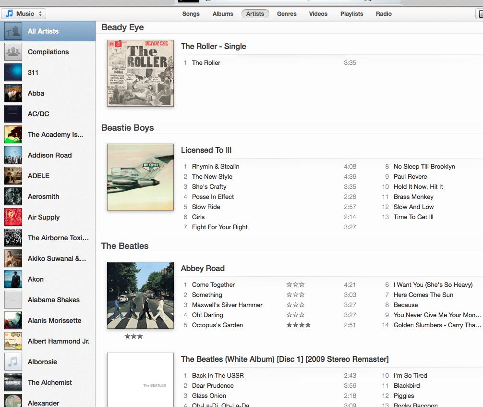Screen dimensions: 483x407
Task: Click the Compilations group icon
Action: point(13,52)
